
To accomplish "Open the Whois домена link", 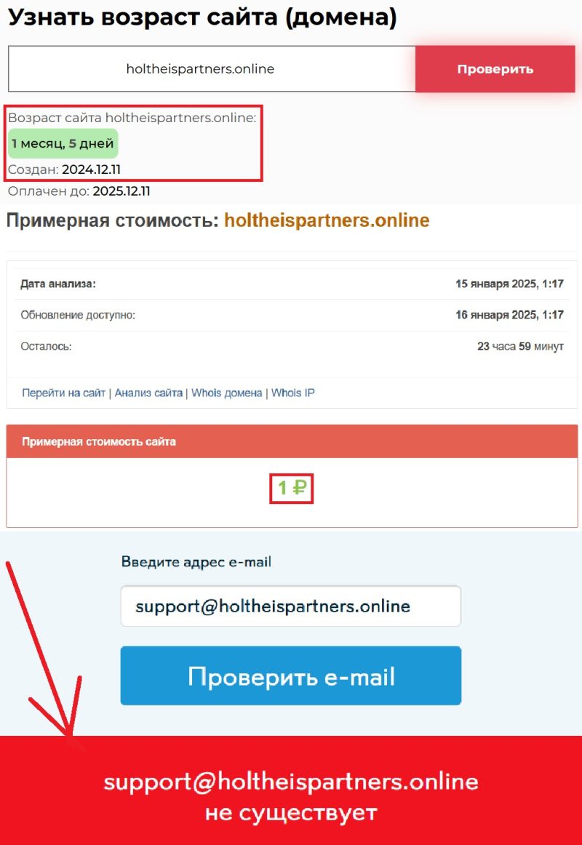I will (x=226, y=393).
